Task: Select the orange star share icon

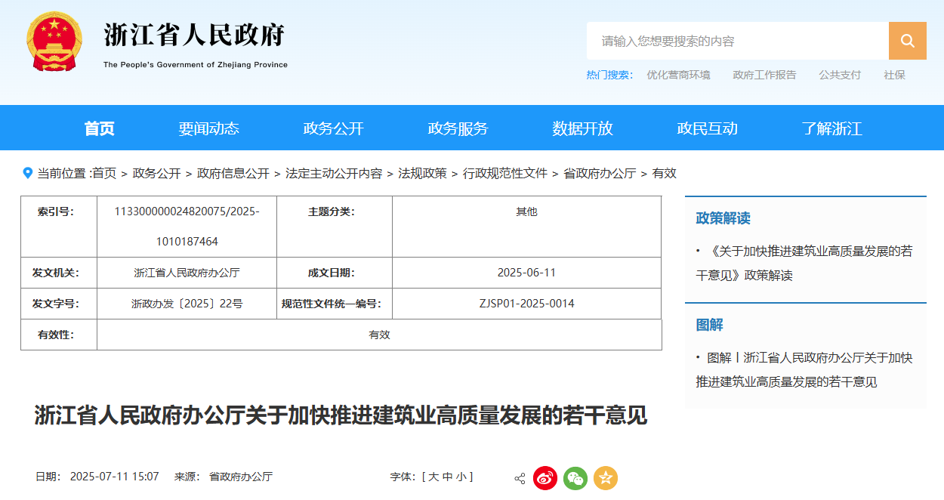Action: [x=604, y=477]
